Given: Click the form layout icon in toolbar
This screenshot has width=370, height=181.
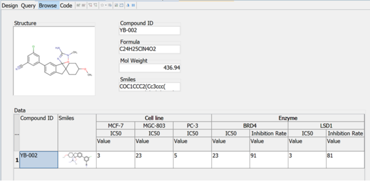Looking at the screenshot, I should pyautogui.click(x=116, y=5).
